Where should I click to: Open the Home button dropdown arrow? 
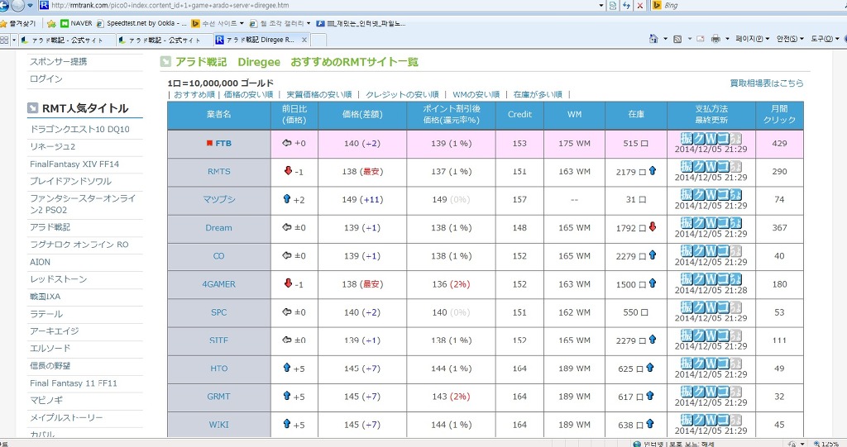point(665,39)
